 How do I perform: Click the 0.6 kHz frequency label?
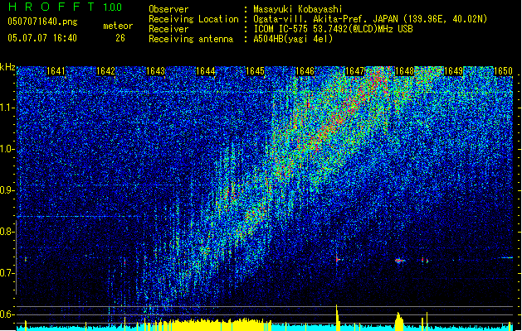pos(7,314)
